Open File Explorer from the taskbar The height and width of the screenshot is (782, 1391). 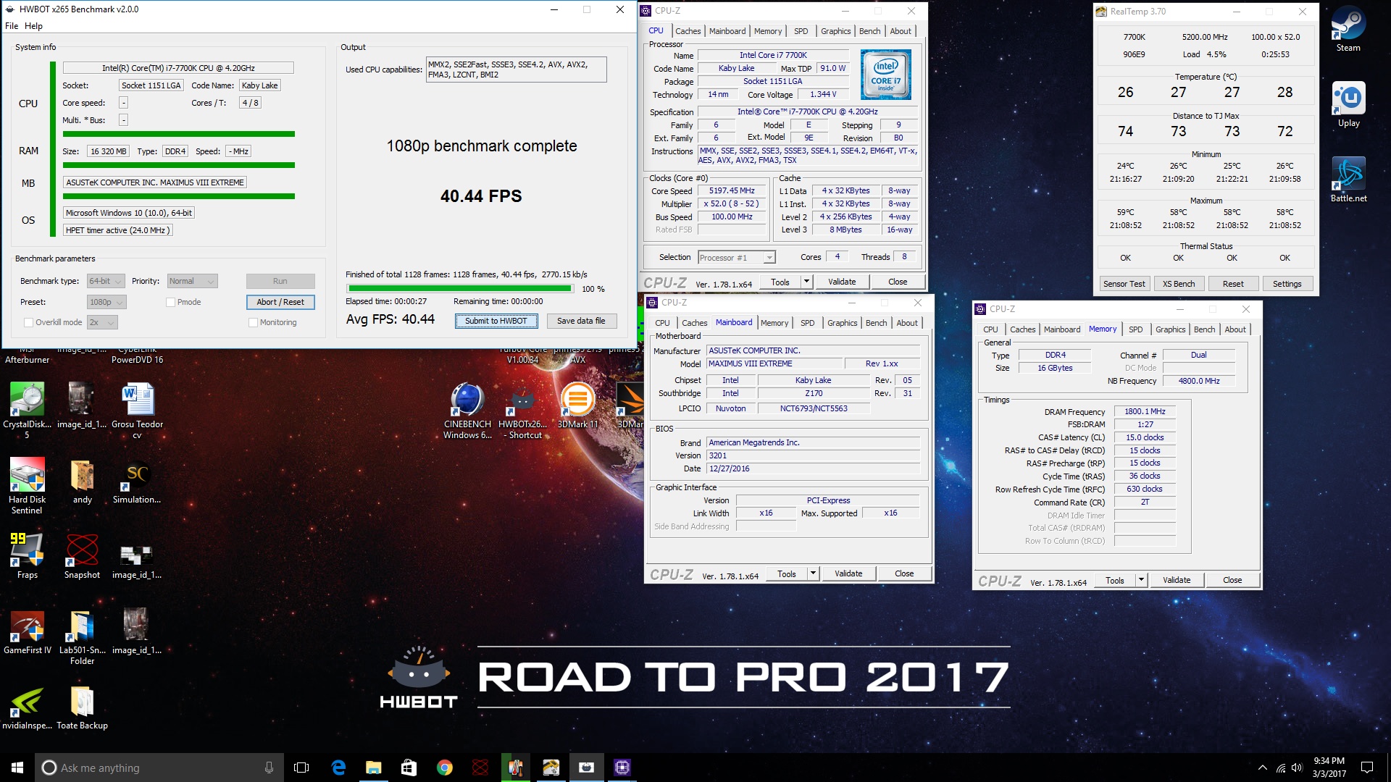(373, 768)
